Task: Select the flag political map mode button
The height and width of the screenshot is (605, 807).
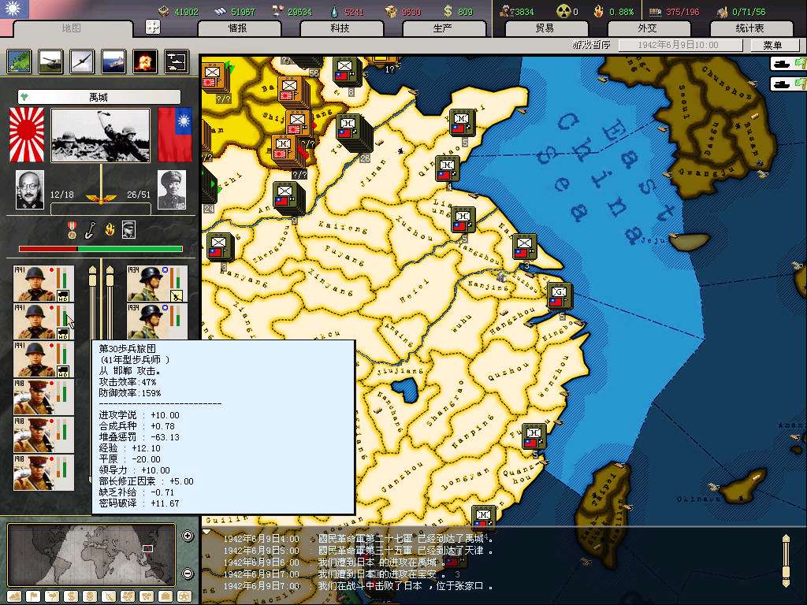Action: [33, 597]
